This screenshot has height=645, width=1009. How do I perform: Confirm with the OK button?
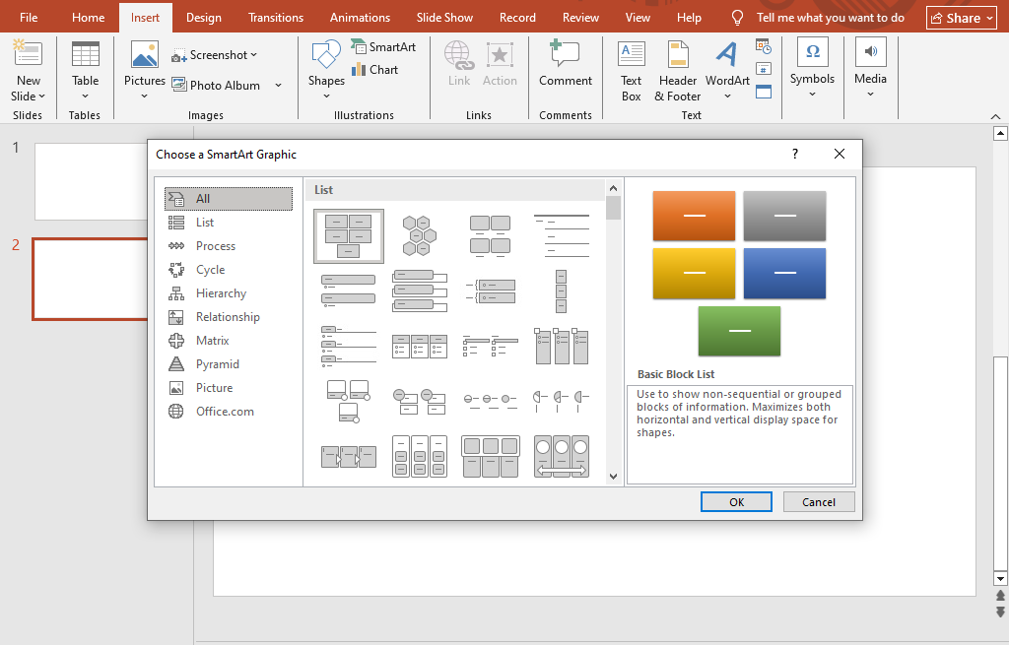(736, 502)
